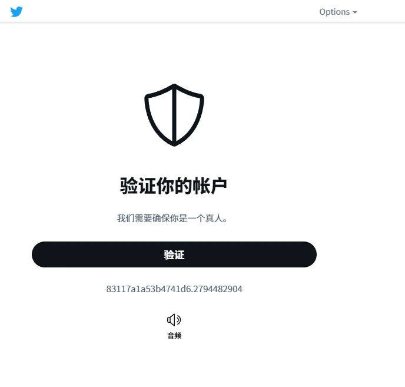Click the 验证你的帐户 heading
The height and width of the screenshot is (387, 405).
coord(173,186)
